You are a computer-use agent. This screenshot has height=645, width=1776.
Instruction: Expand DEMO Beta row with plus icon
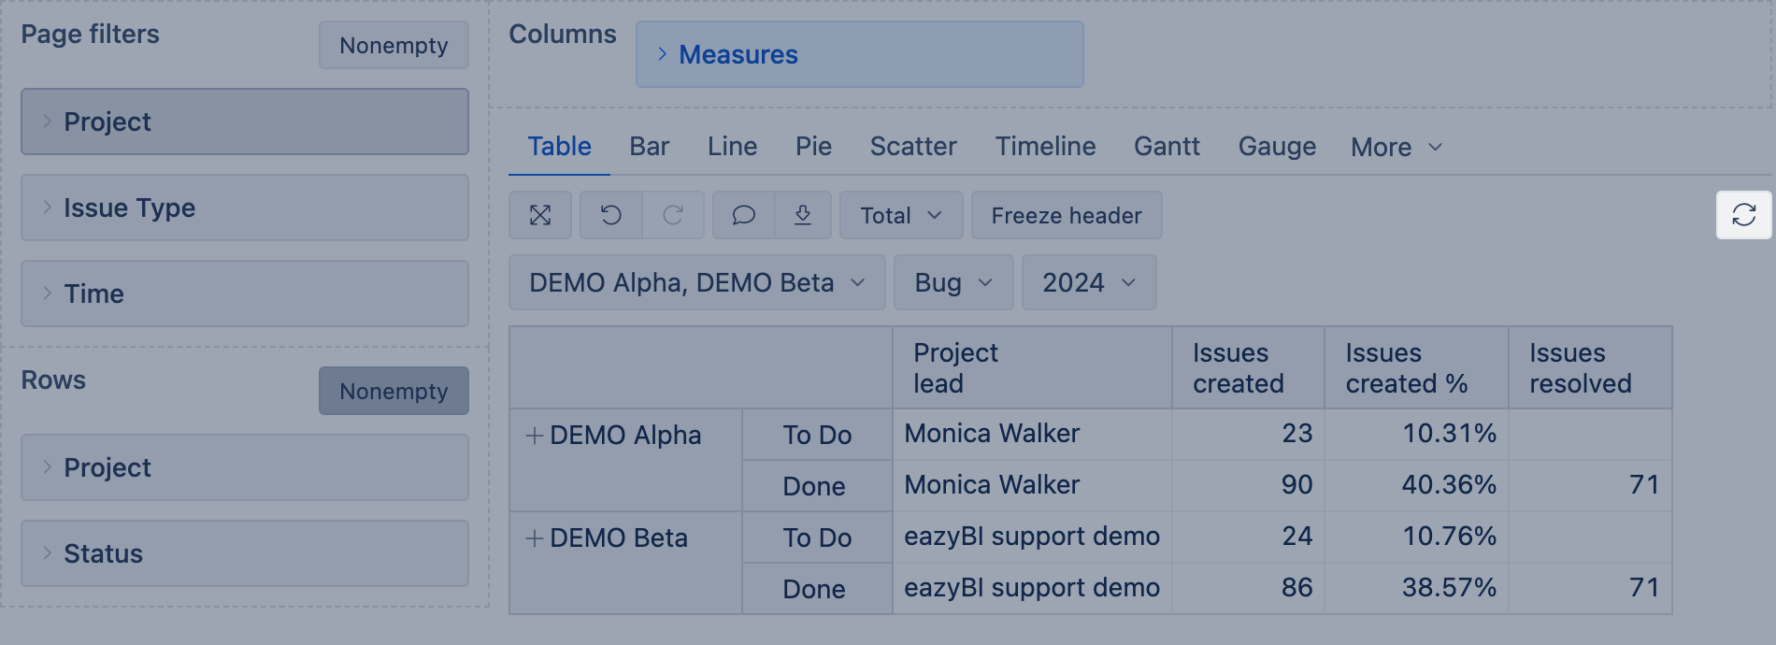click(534, 538)
